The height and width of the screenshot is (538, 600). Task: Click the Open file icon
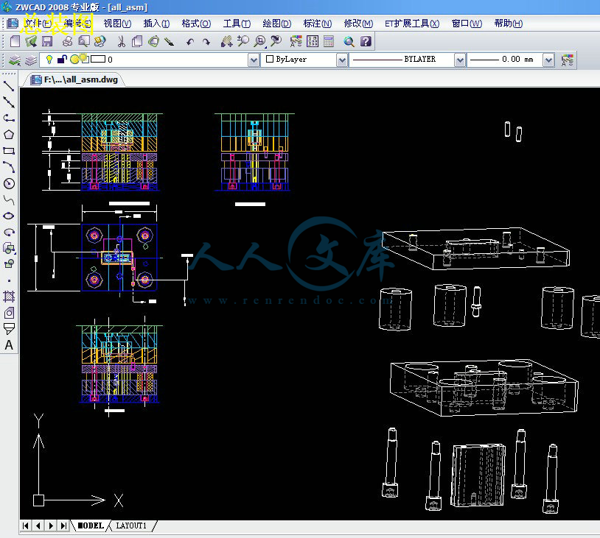tap(31, 41)
